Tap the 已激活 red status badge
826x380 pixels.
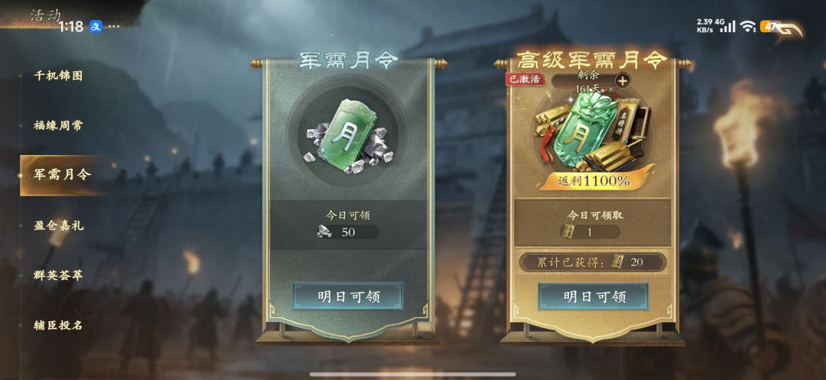pos(525,79)
